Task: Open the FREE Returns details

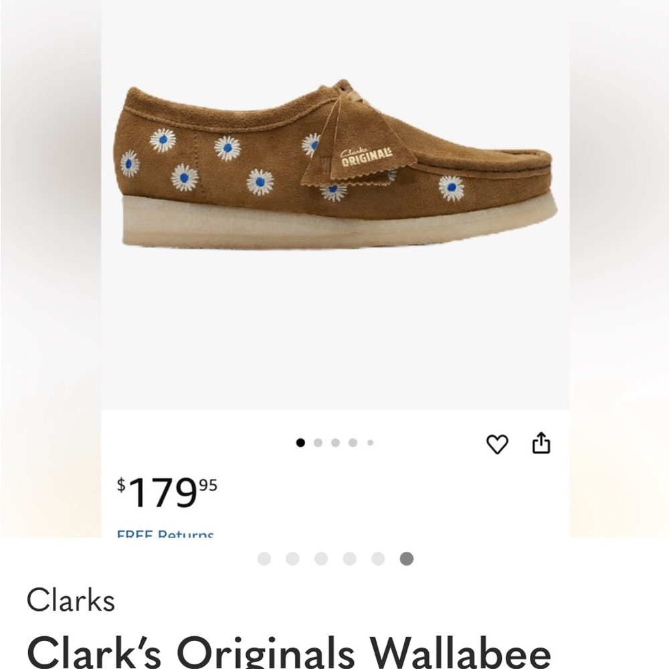Action: pos(165,534)
